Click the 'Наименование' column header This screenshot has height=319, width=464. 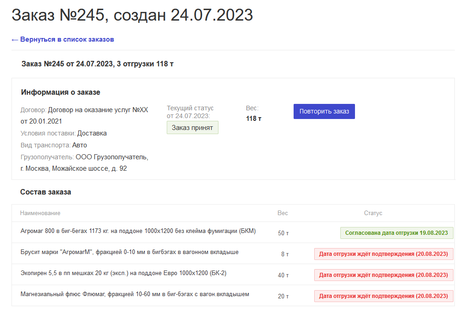tap(40, 213)
